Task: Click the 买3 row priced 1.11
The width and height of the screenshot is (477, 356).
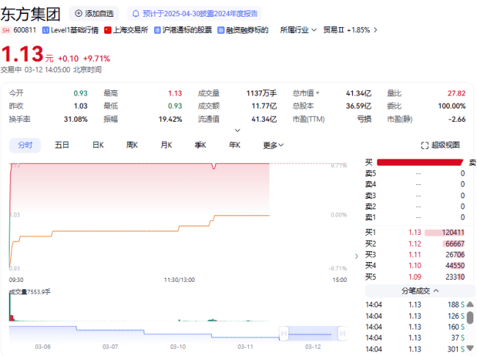Action: [415, 255]
